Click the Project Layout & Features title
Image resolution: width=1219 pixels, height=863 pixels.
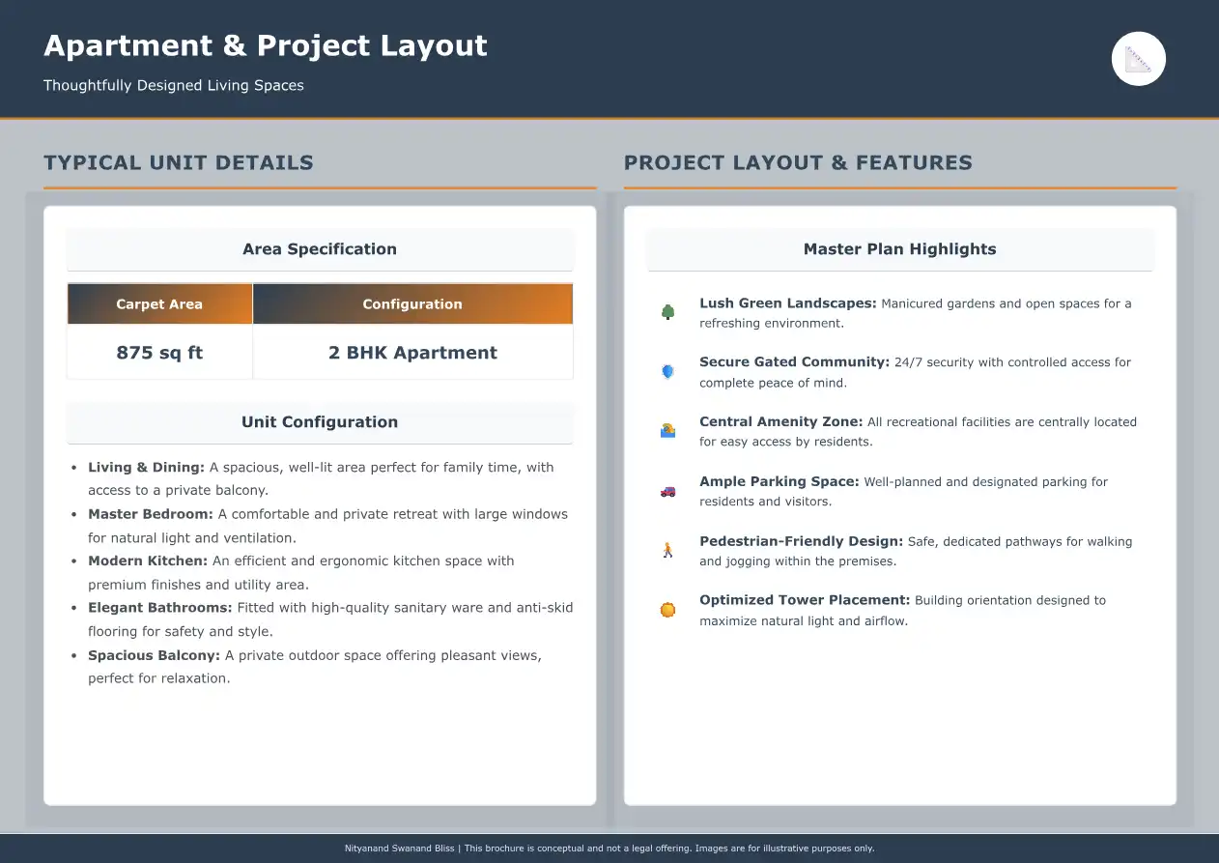point(798,162)
